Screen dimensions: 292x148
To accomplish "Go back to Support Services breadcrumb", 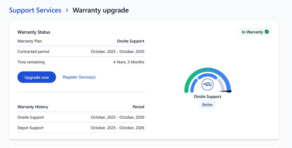I will [35, 10].
